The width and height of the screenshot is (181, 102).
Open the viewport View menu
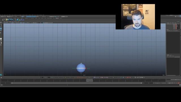5,22
